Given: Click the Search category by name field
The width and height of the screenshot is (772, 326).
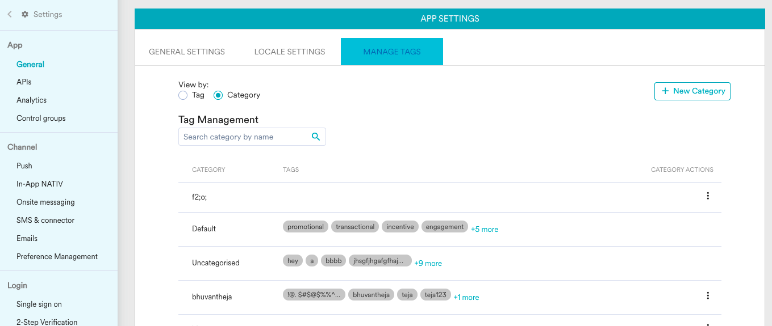Looking at the screenshot, I should pos(252,137).
